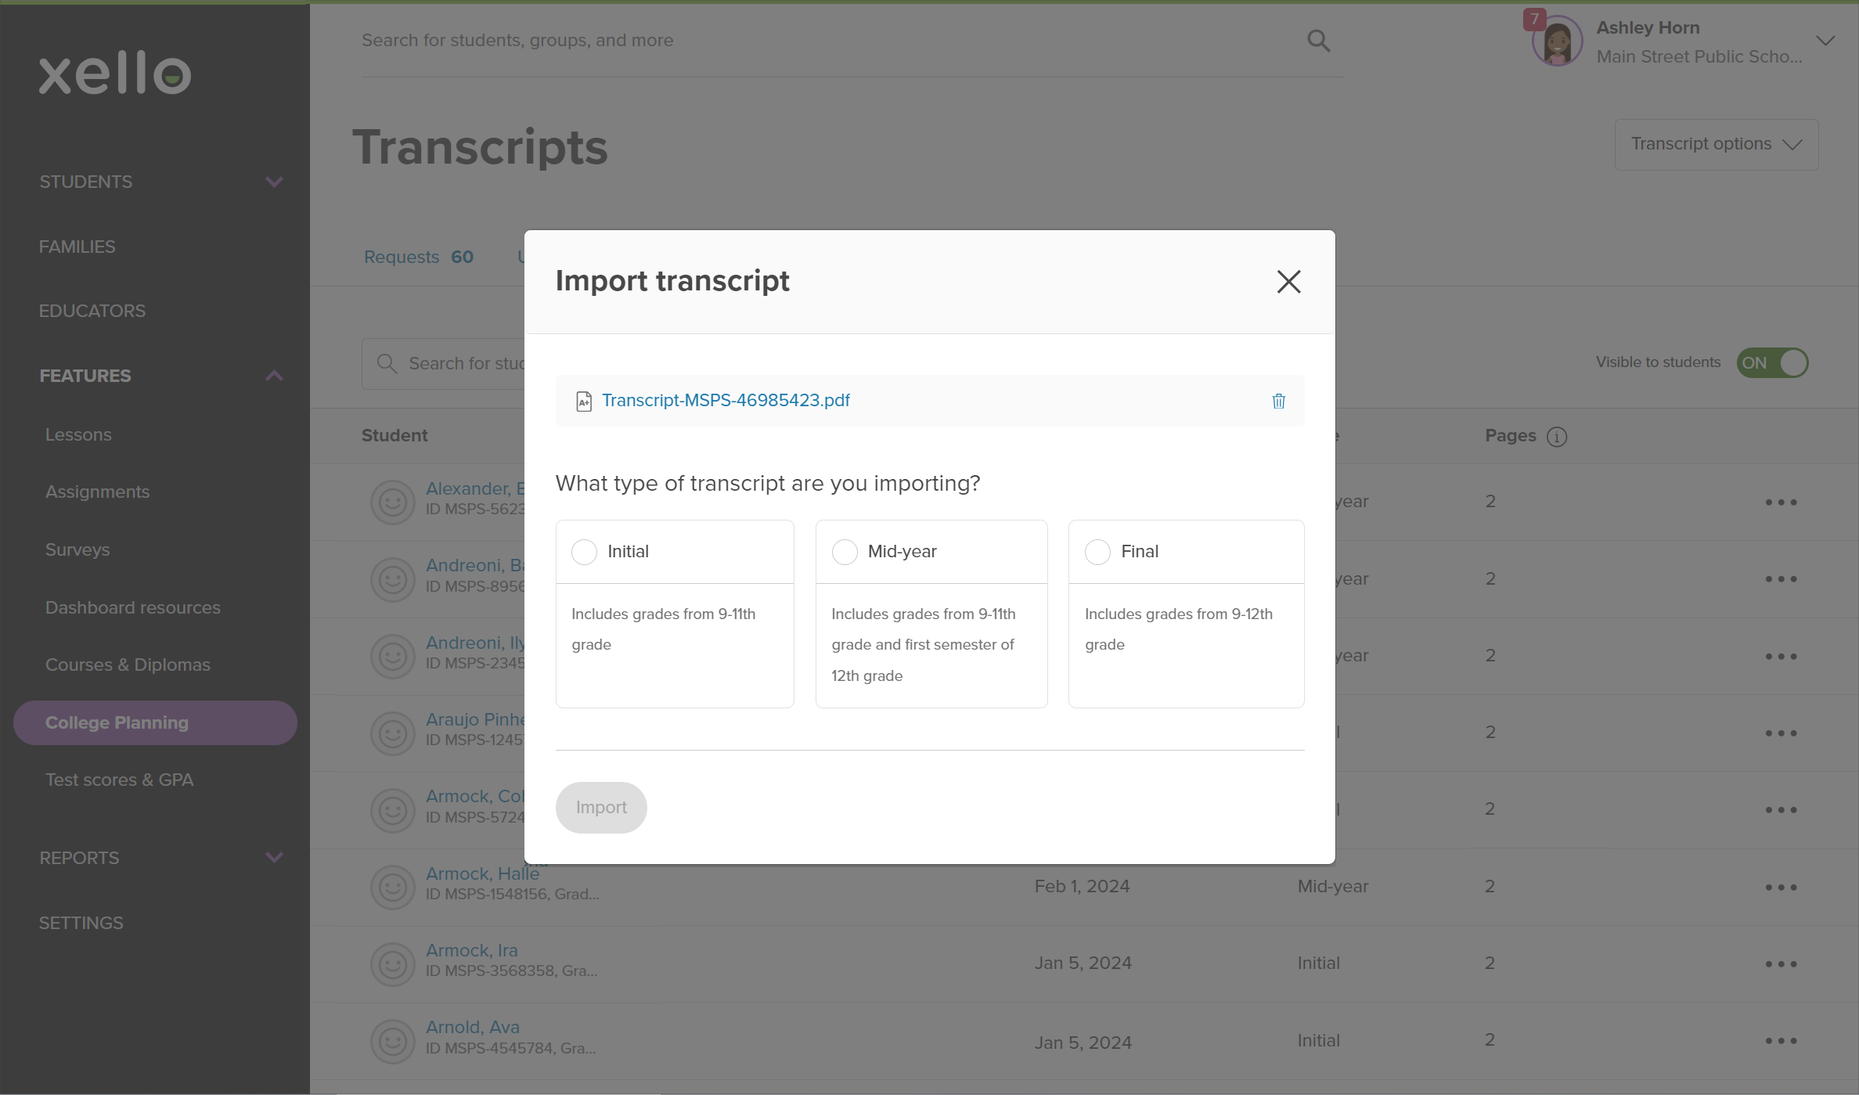This screenshot has height=1095, width=1859.
Task: Open student link Arnold, Ava
Action: click(473, 1027)
